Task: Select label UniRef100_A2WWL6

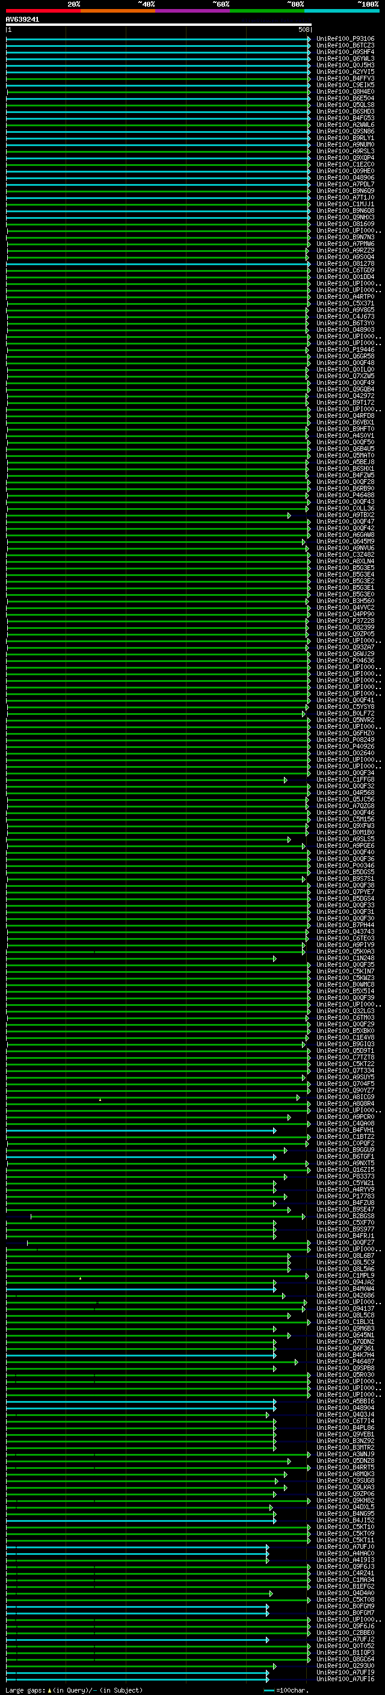Action: [x=345, y=124]
